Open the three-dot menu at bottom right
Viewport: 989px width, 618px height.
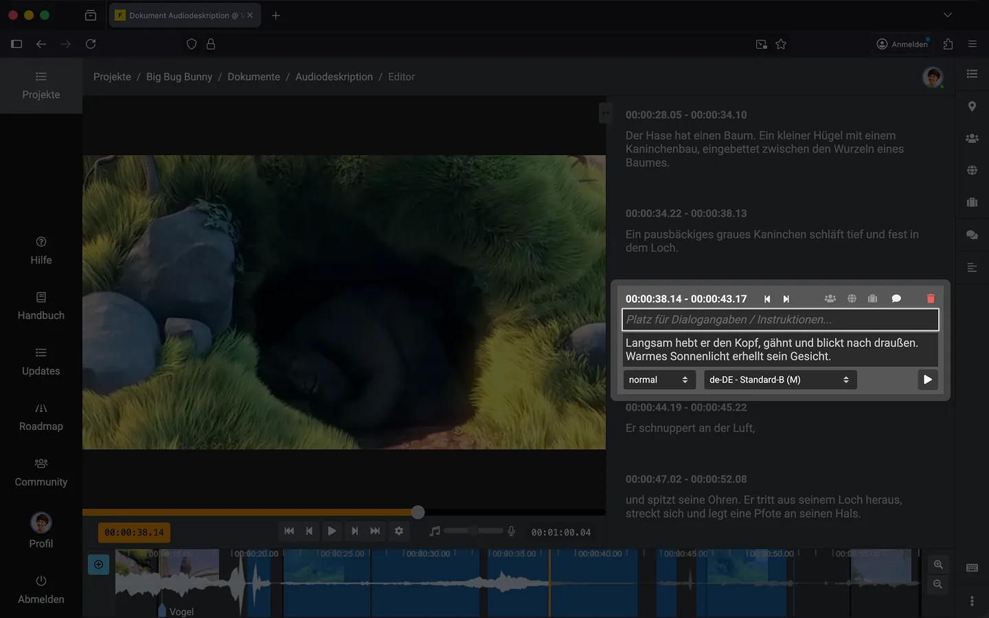click(972, 601)
